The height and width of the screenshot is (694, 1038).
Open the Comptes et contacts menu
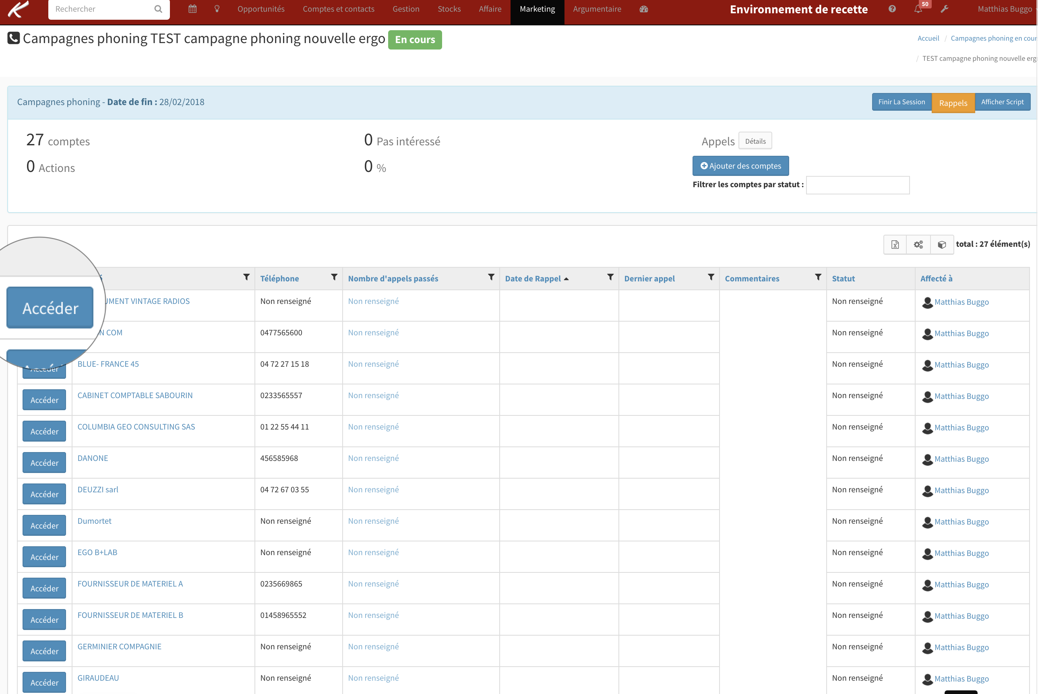click(x=338, y=9)
